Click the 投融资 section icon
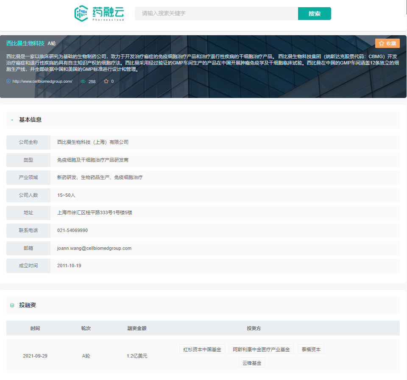Viewport: 407px width, 380px height. pos(12,305)
